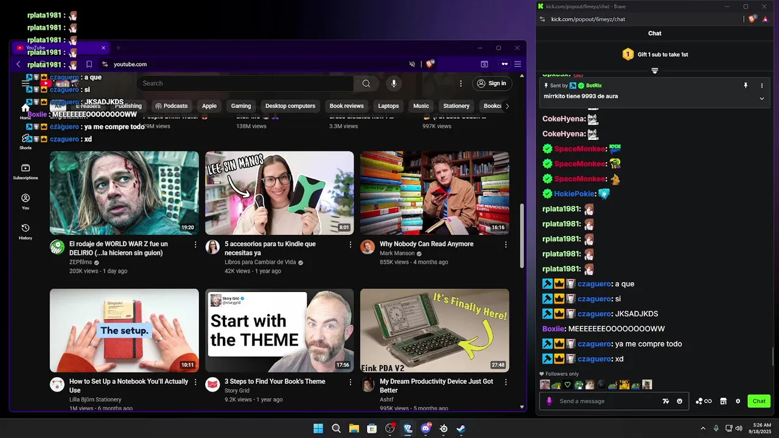Open the Eink PDA V2 video thumbnail
Viewport: 779px width, 438px height.
click(x=435, y=330)
